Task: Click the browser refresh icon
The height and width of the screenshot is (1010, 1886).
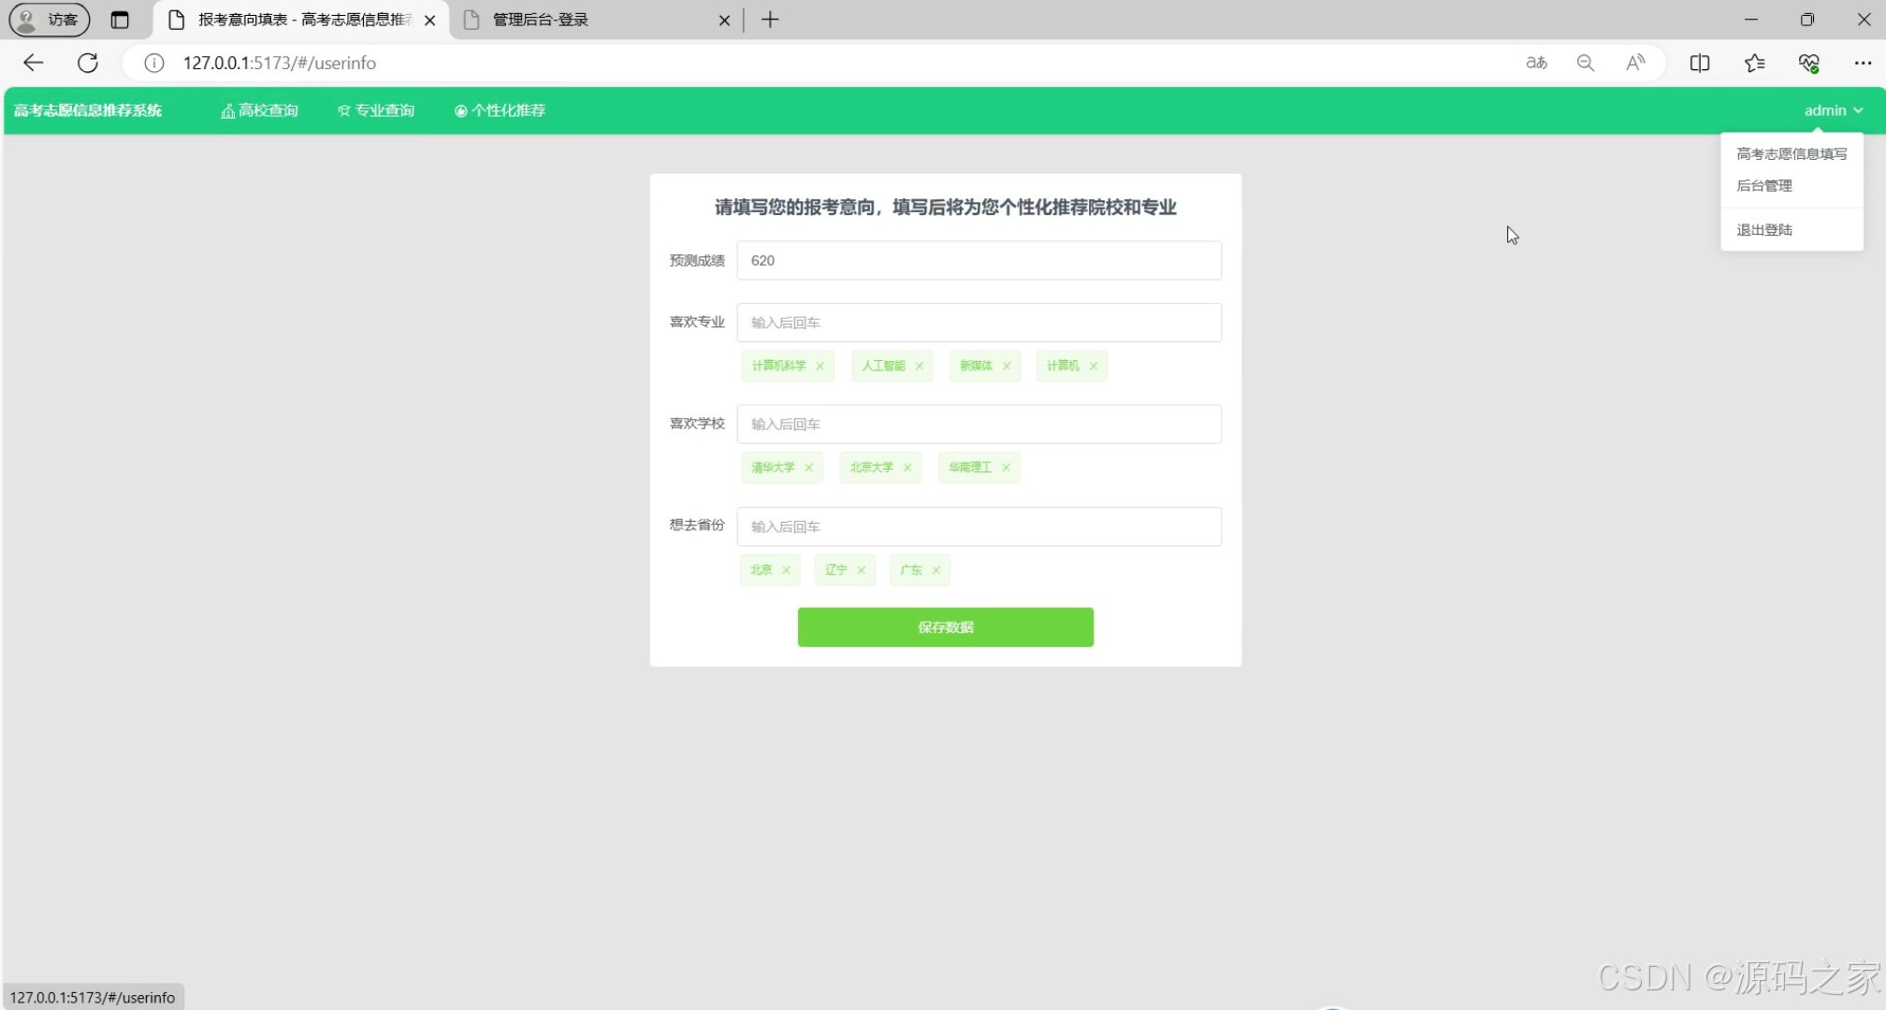Action: tap(88, 63)
